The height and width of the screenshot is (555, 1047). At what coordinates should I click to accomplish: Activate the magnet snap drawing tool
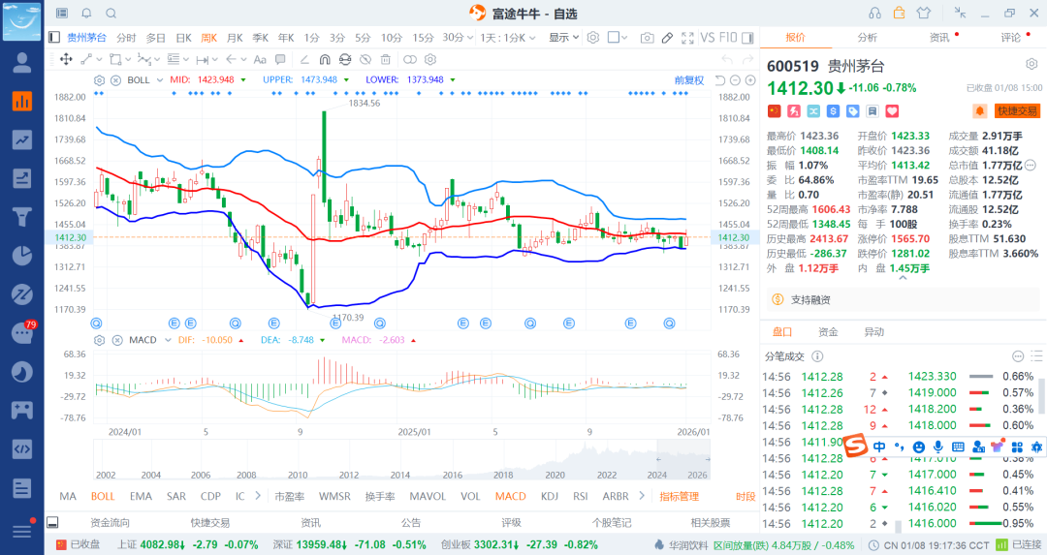pos(325,59)
